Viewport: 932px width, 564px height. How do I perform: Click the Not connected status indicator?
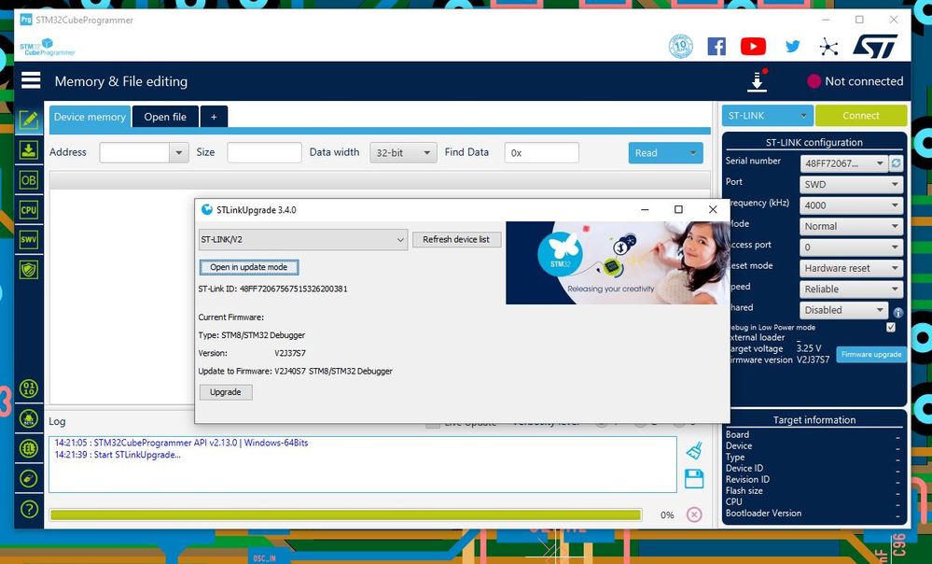[855, 81]
